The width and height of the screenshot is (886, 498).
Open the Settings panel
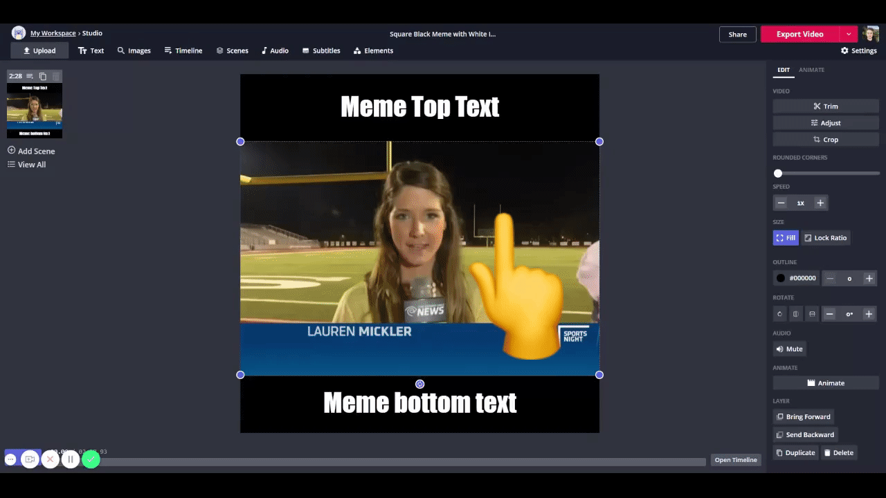pyautogui.click(x=858, y=50)
